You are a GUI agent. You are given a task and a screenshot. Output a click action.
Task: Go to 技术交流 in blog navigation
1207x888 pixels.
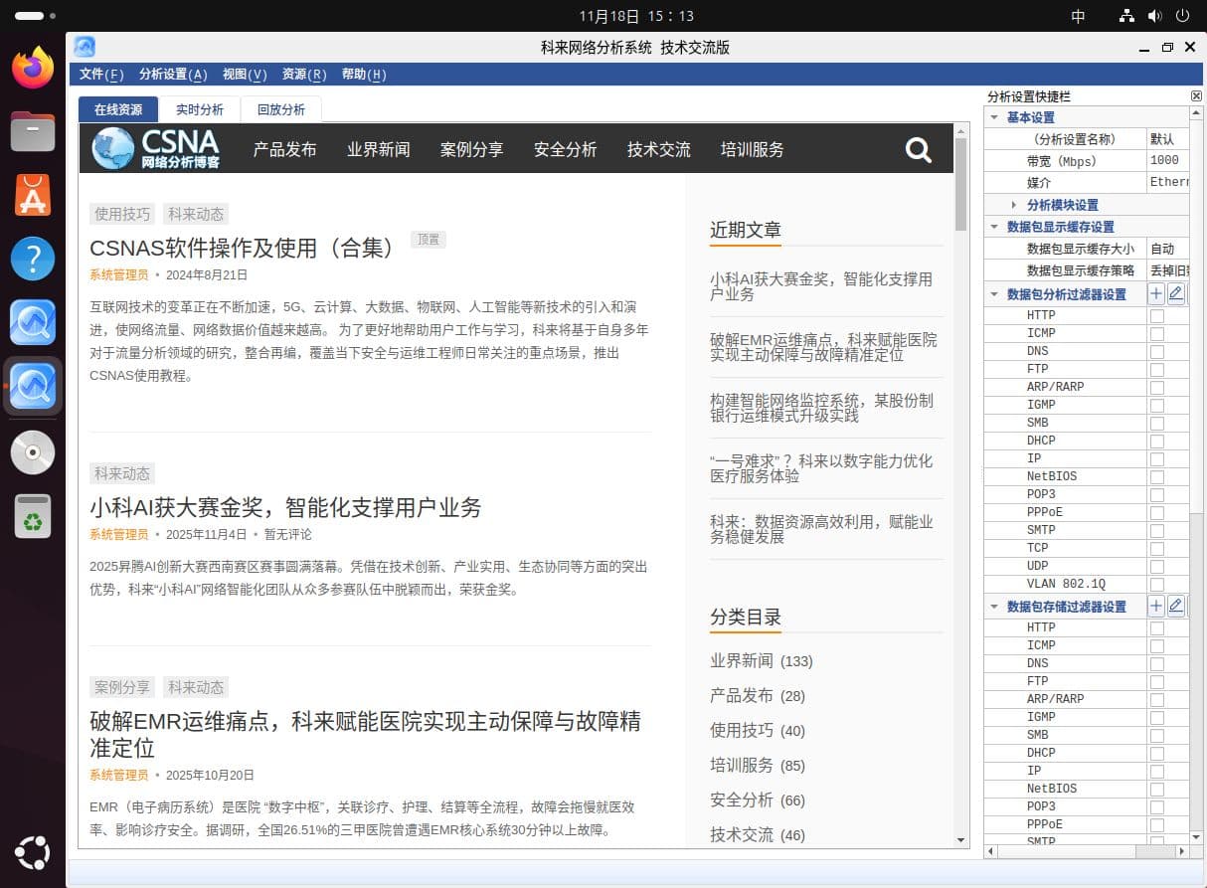pos(658,149)
